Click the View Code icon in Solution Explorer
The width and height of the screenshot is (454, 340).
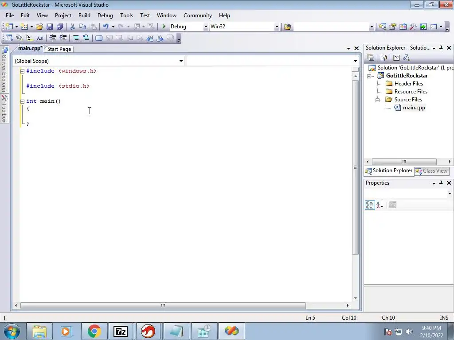tap(396, 58)
